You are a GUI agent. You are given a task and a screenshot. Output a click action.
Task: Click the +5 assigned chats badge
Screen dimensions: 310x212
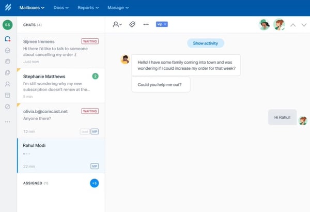94,183
